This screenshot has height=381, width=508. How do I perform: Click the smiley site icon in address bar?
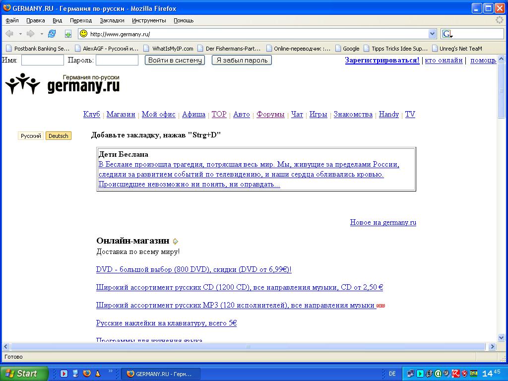[x=83, y=34]
